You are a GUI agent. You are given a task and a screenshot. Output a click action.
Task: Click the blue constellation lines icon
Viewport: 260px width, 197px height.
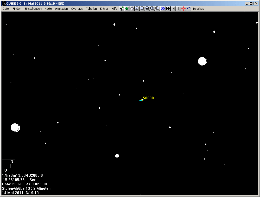[162, 9]
